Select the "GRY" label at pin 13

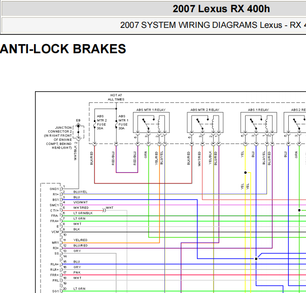(77, 251)
